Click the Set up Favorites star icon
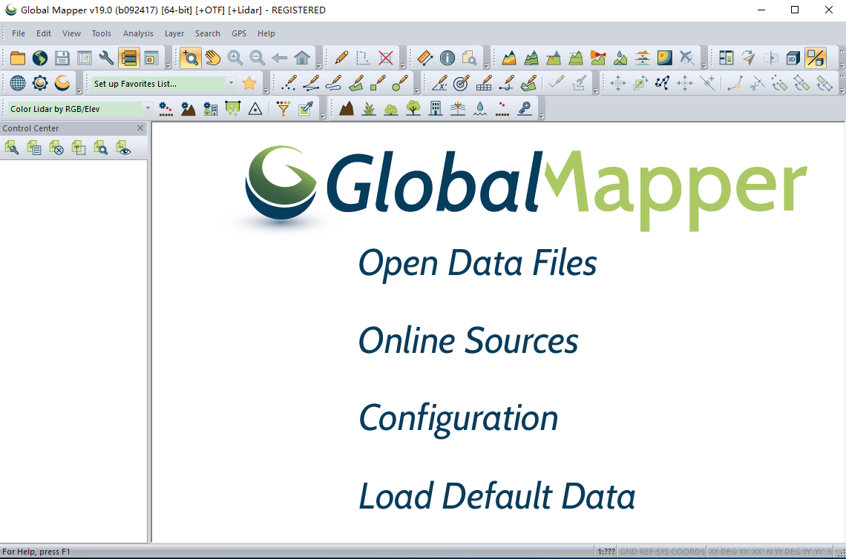 [249, 83]
